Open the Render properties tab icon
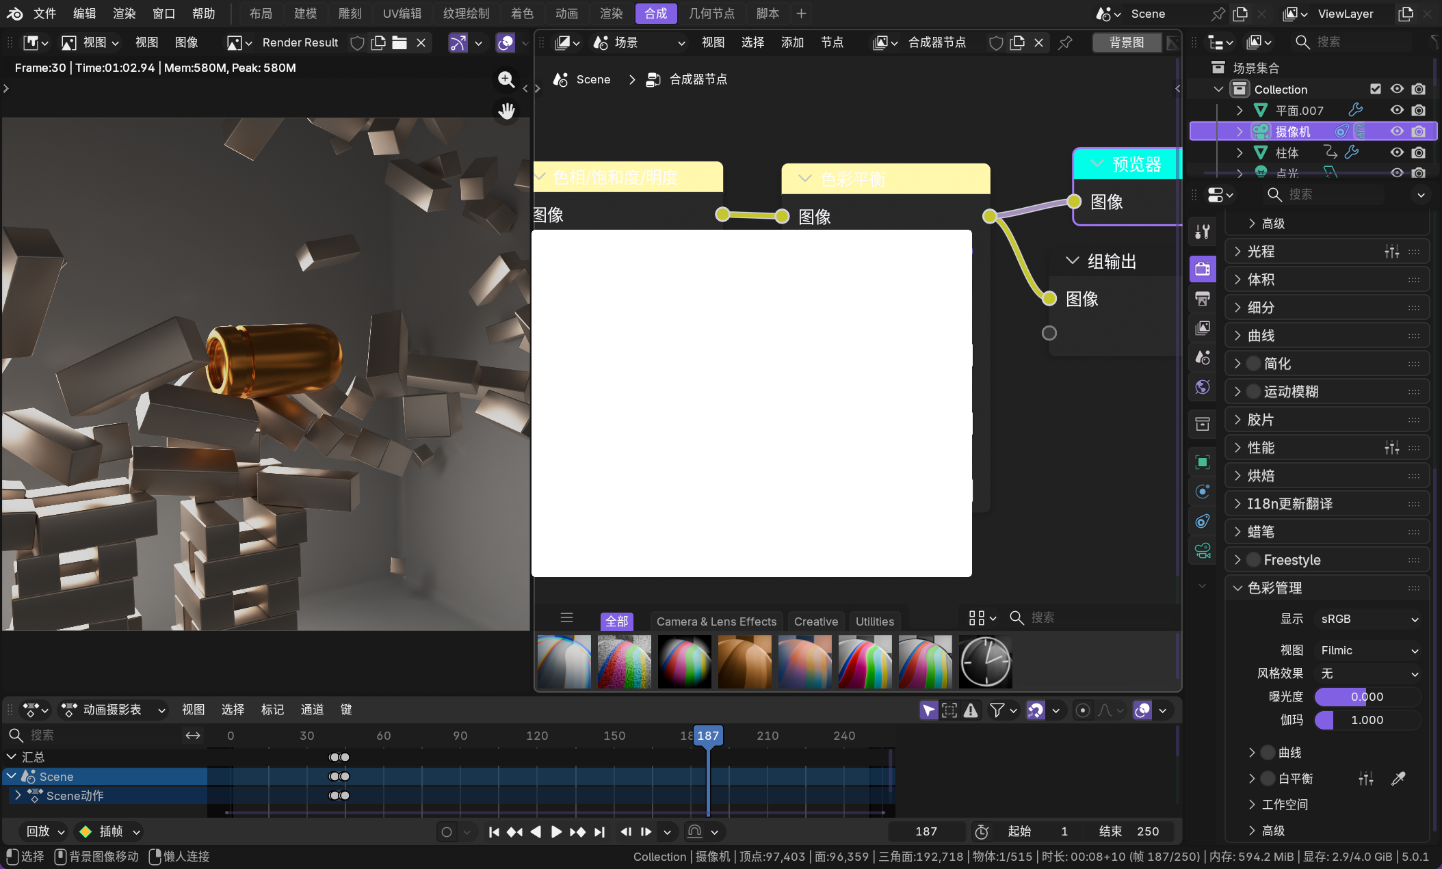Image resolution: width=1442 pixels, height=869 pixels. pos(1203,269)
